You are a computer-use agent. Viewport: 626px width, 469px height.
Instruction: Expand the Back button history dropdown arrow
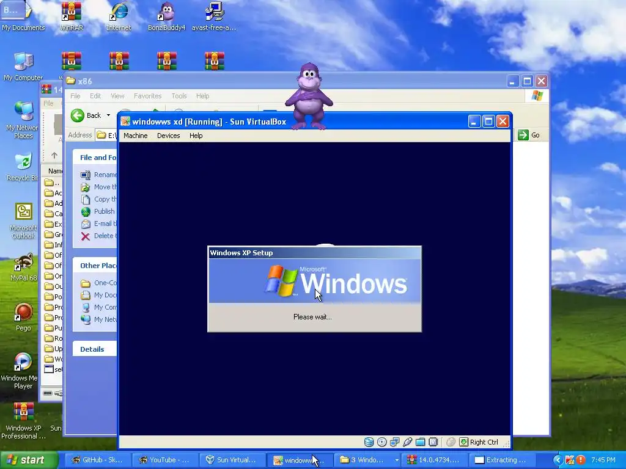pos(108,115)
